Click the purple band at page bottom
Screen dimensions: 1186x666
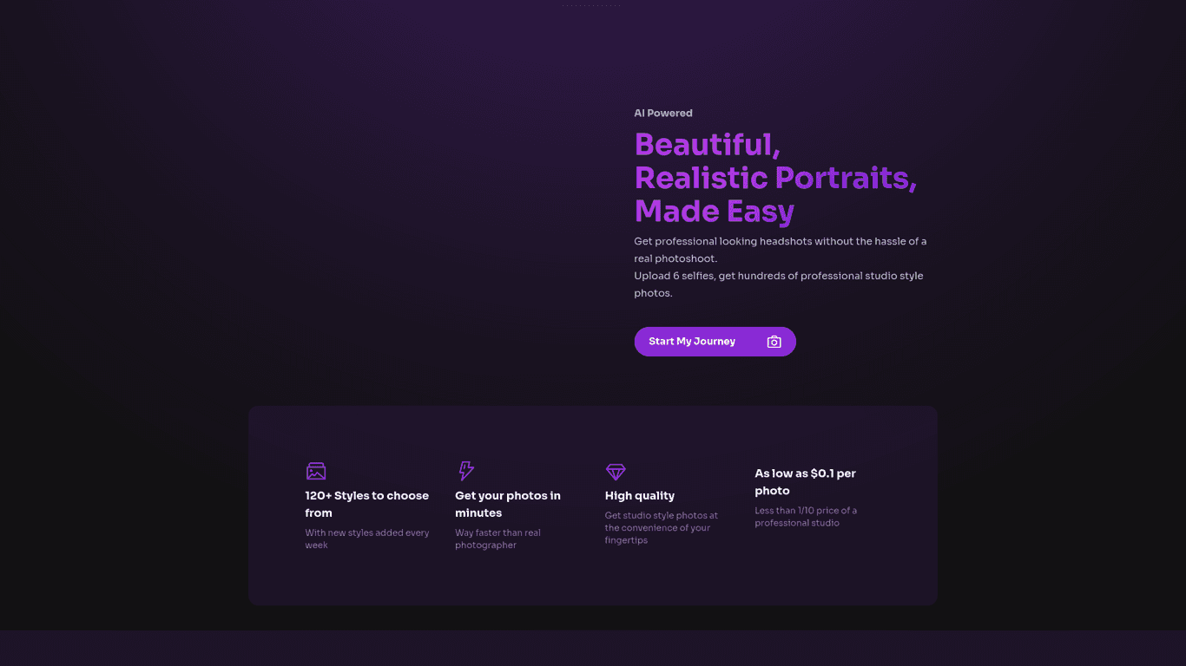click(593, 649)
